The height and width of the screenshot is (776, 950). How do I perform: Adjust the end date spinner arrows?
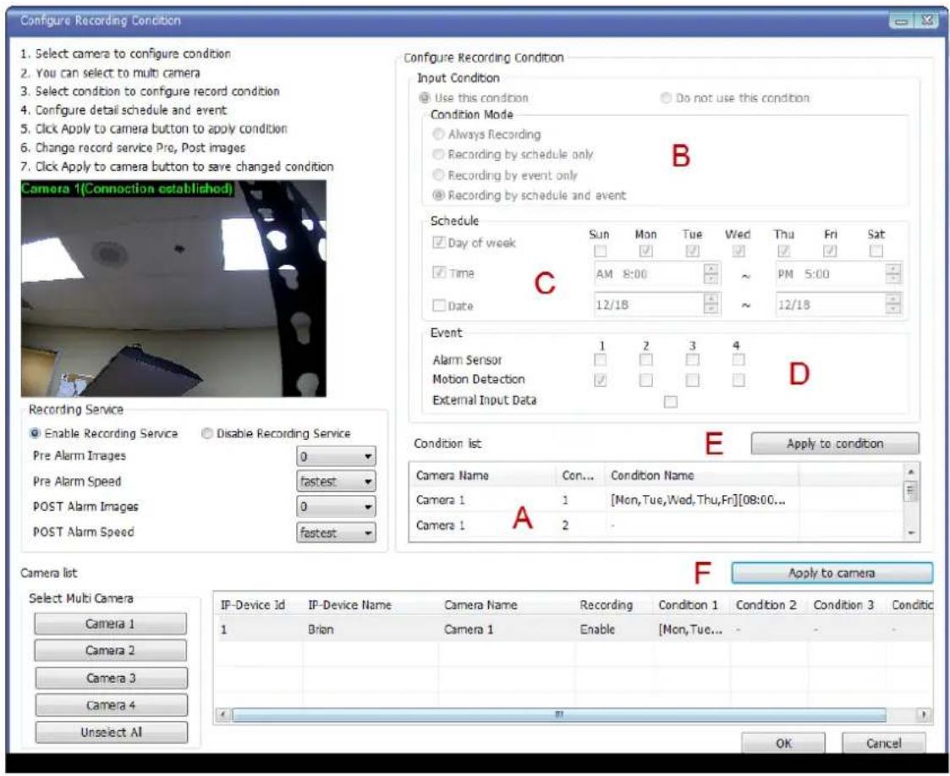(x=893, y=305)
